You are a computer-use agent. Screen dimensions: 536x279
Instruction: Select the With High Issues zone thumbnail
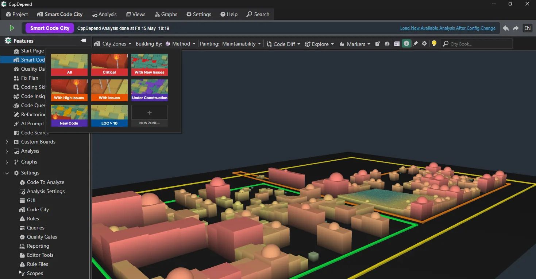[x=69, y=90]
